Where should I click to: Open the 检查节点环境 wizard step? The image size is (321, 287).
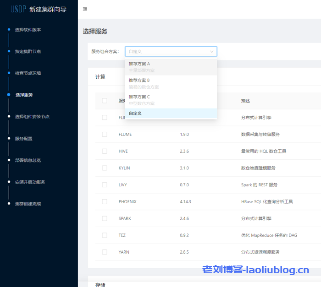28,73
